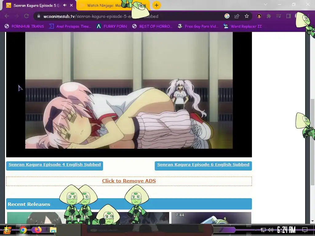
Task: Open the second bookmark on the bar
Action: tap(70, 26)
